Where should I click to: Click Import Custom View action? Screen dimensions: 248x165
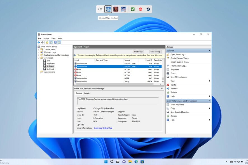(180, 62)
